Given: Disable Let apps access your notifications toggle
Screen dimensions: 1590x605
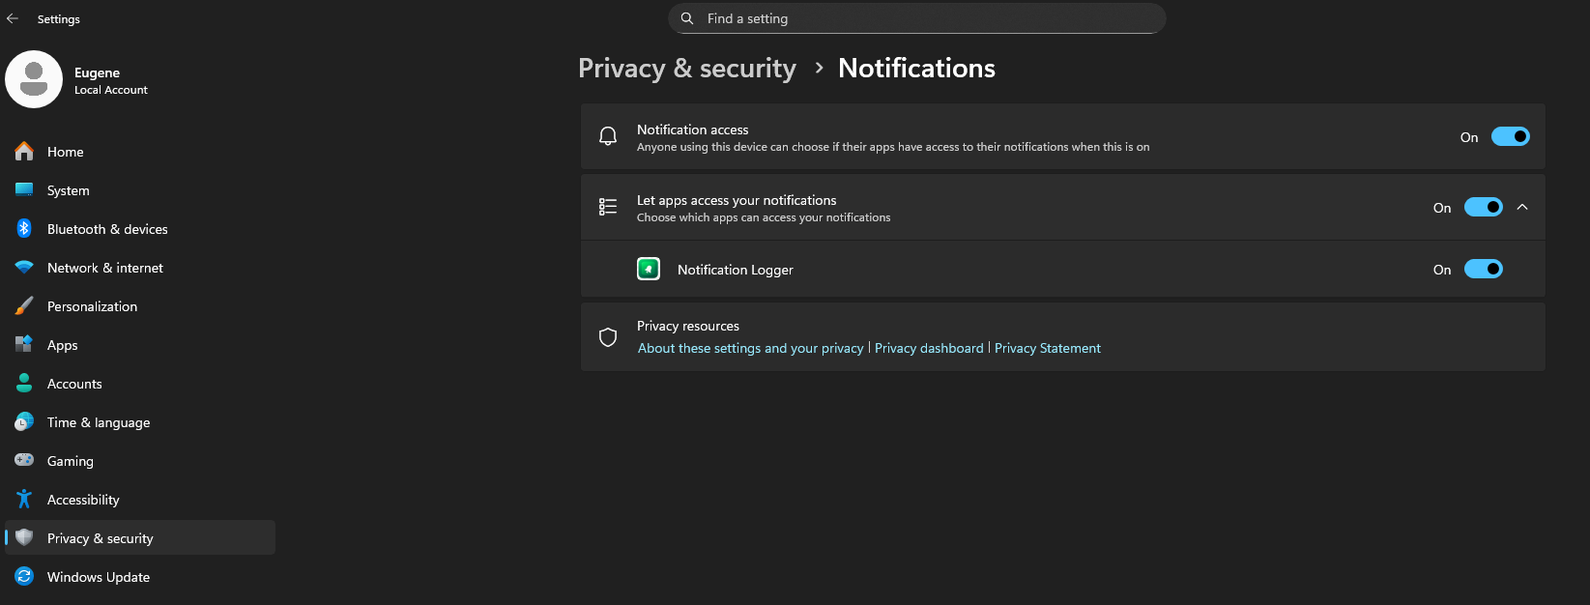Looking at the screenshot, I should (1483, 207).
